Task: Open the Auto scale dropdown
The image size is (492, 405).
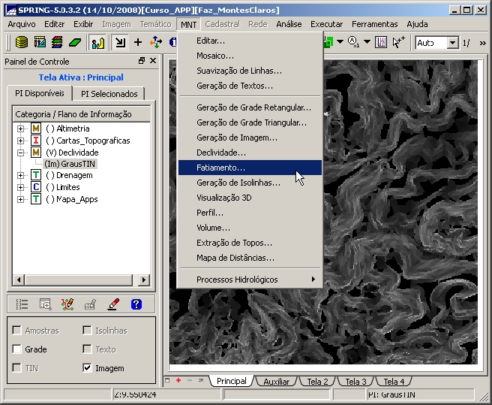Action: [x=452, y=43]
